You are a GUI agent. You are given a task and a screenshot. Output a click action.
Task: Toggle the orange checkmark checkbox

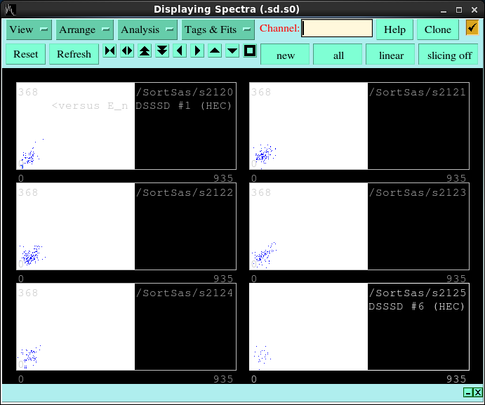pyautogui.click(x=472, y=28)
